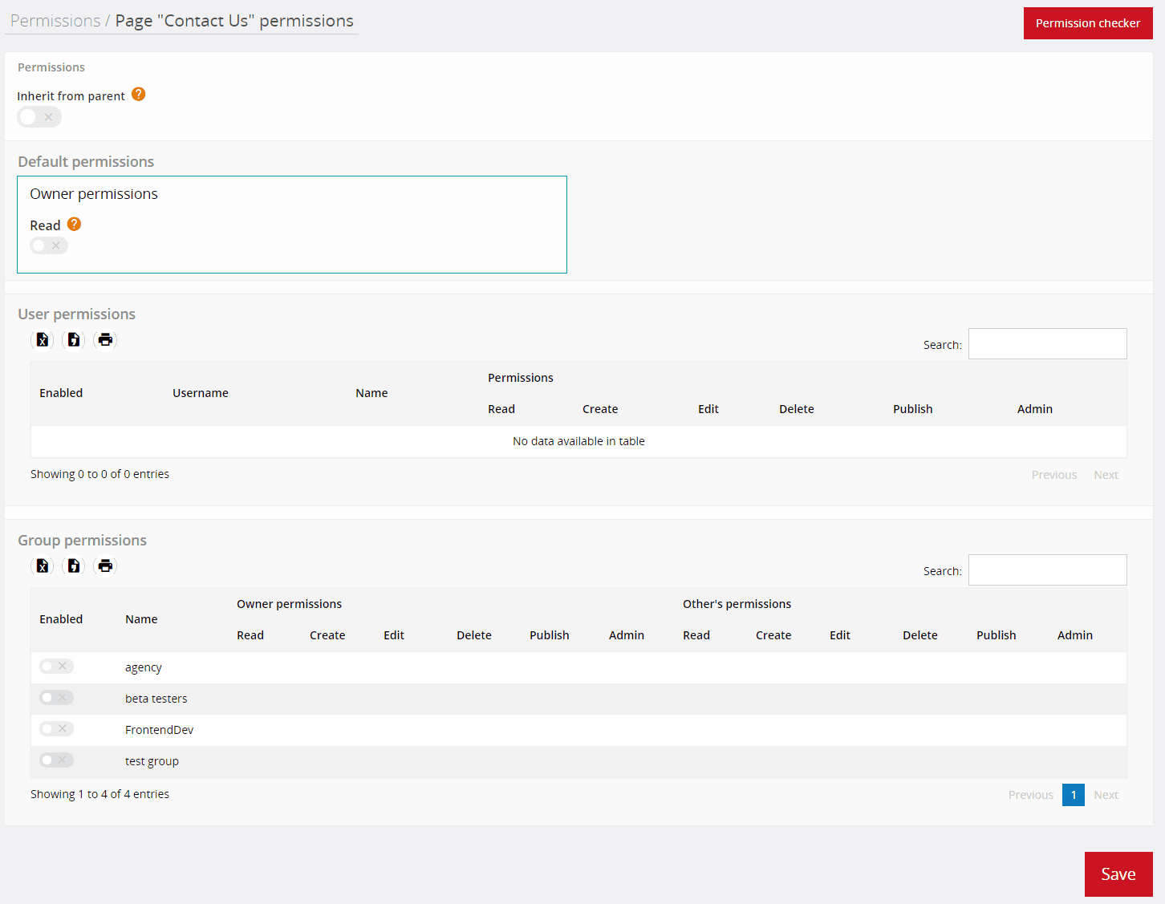
Task: Select page 1 in group pagination
Action: (x=1073, y=794)
